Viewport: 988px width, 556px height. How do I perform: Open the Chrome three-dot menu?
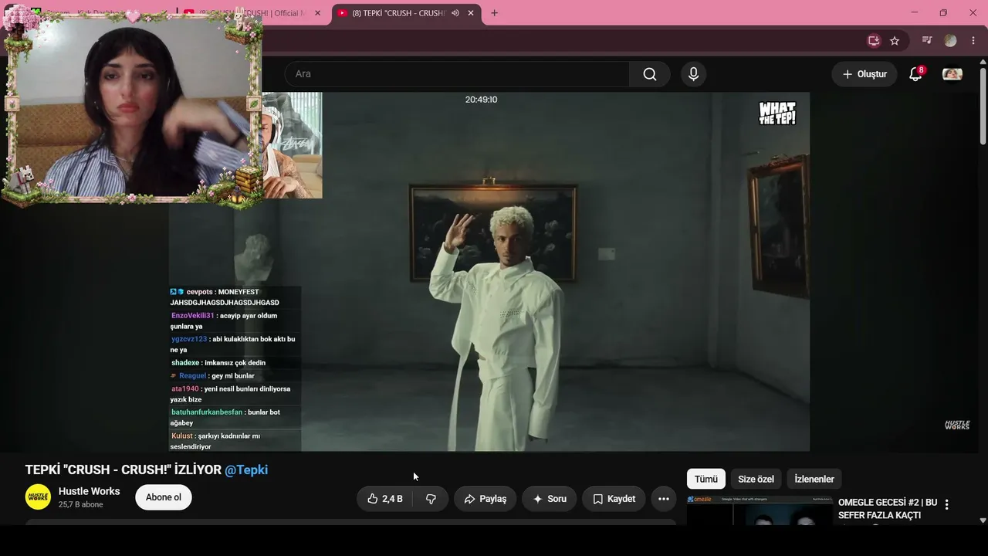point(973,41)
